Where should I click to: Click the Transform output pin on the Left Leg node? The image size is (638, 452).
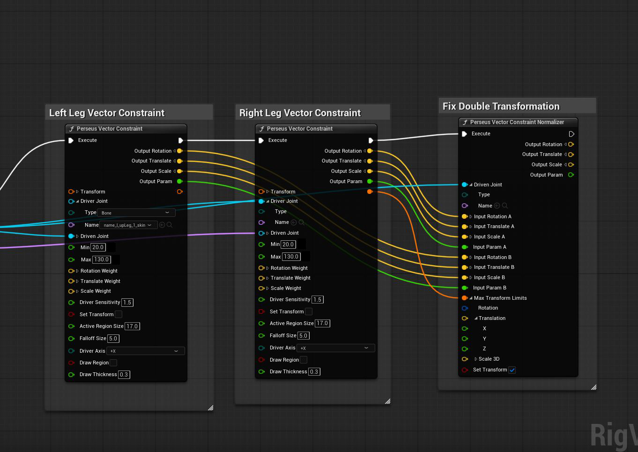click(180, 192)
